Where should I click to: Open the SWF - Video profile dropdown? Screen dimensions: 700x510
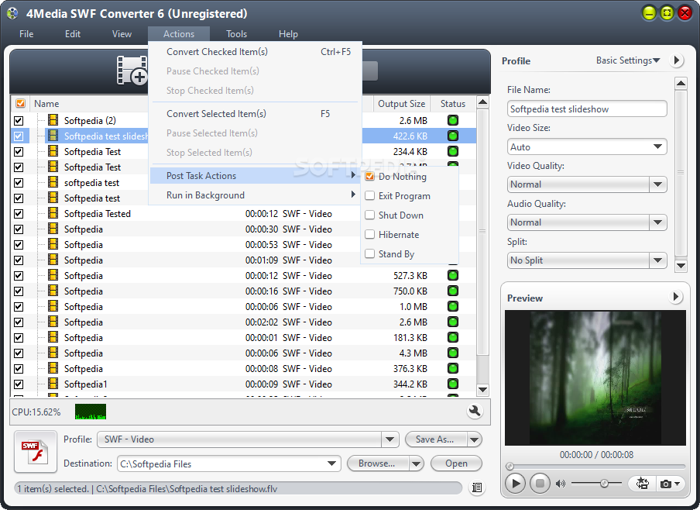[x=389, y=439]
